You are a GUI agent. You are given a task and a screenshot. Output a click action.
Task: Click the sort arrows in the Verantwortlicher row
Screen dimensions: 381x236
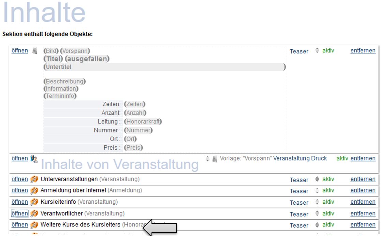click(x=318, y=214)
